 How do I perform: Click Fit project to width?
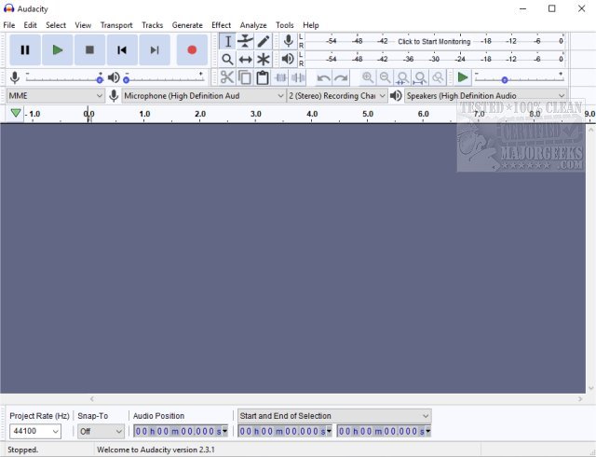[x=420, y=77]
